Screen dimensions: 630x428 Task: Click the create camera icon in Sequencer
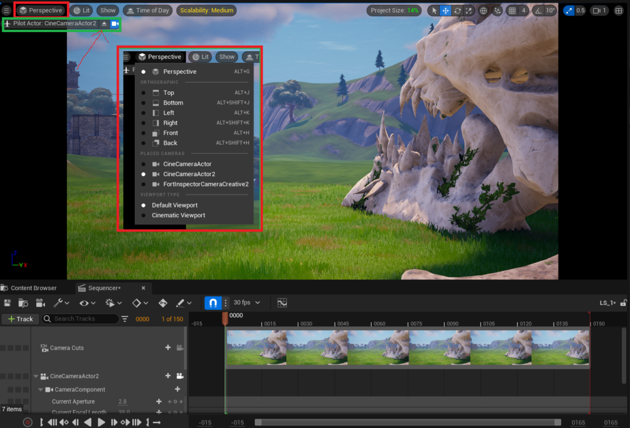coord(40,303)
